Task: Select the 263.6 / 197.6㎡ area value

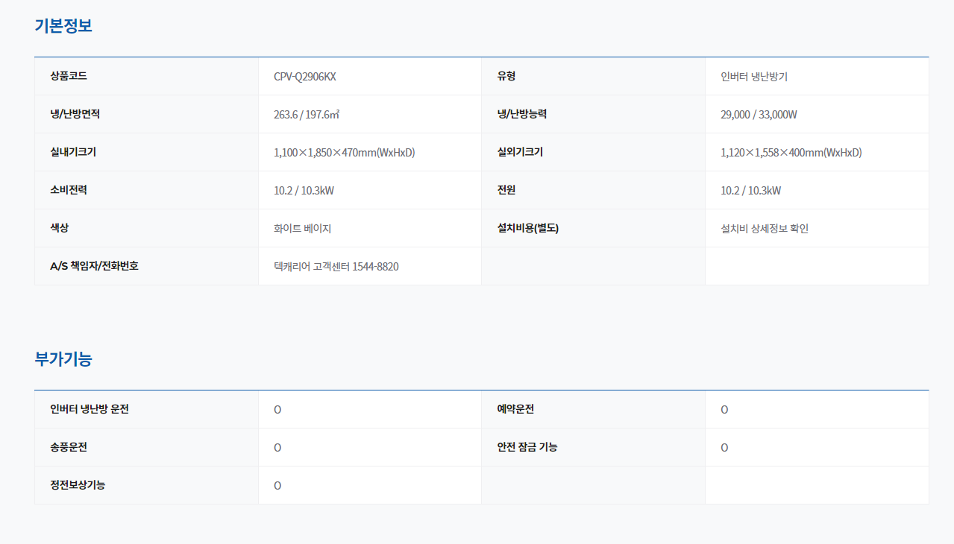Action: click(307, 115)
